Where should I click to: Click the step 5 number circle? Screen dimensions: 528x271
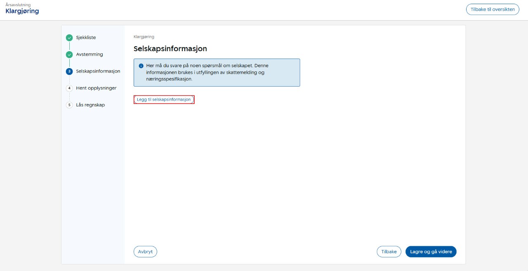(x=69, y=105)
